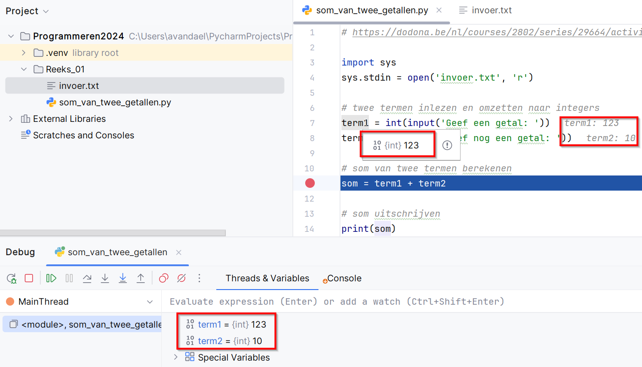Step into the next function call
This screenshot has width=642, height=367.
point(105,278)
